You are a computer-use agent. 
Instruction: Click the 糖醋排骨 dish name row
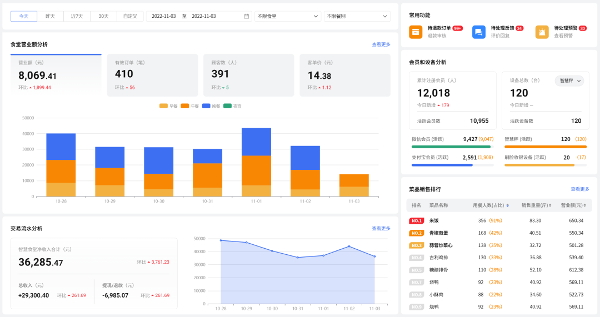[x=438, y=270]
